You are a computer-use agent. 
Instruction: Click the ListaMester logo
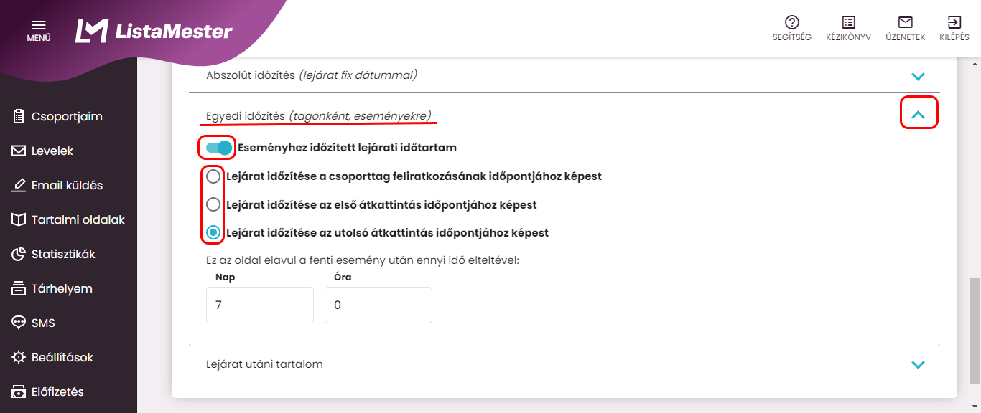click(x=154, y=31)
